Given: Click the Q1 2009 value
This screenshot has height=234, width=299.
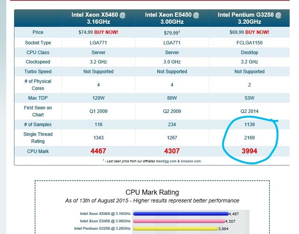Looking at the screenshot, I should [98, 111].
